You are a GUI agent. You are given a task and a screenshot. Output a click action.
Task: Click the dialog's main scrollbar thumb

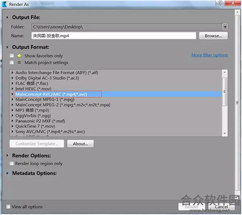pos(237,103)
